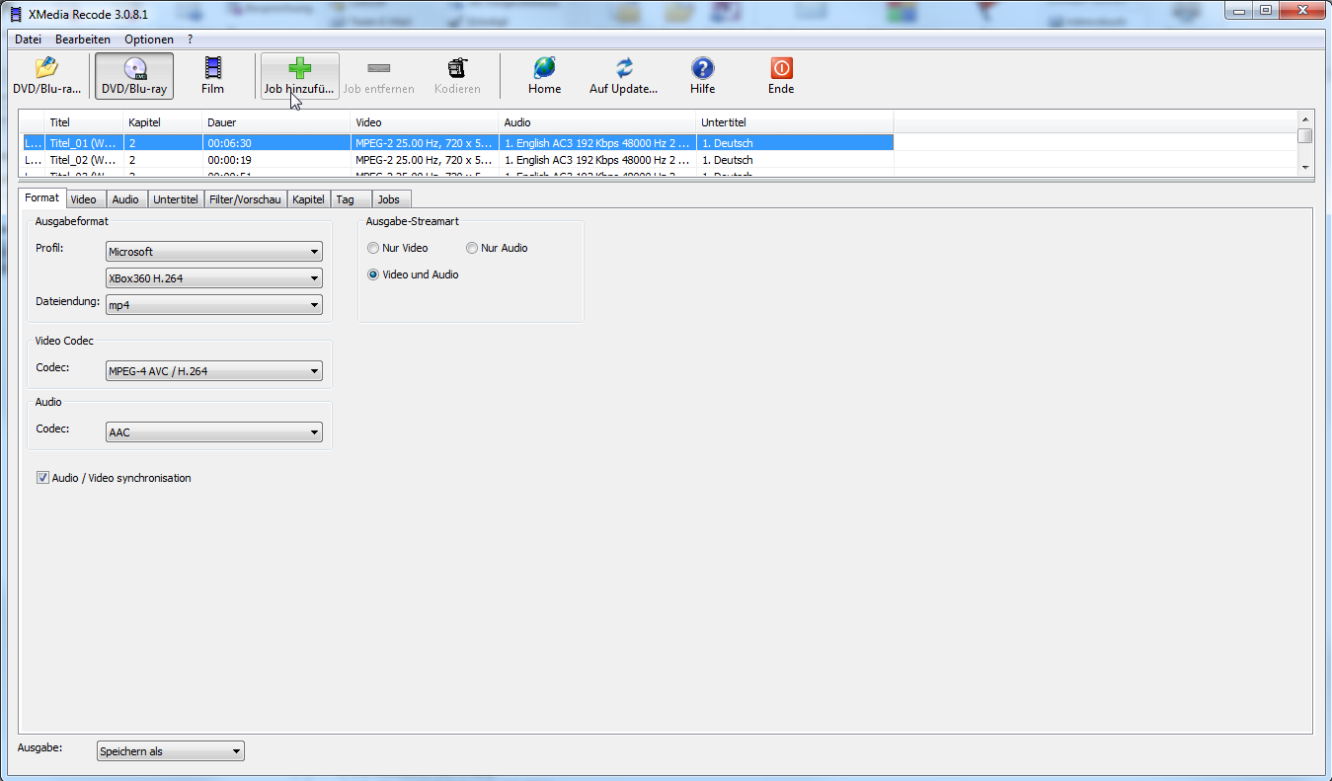
Task: Click the red Ende exit icon
Action: click(x=781, y=68)
